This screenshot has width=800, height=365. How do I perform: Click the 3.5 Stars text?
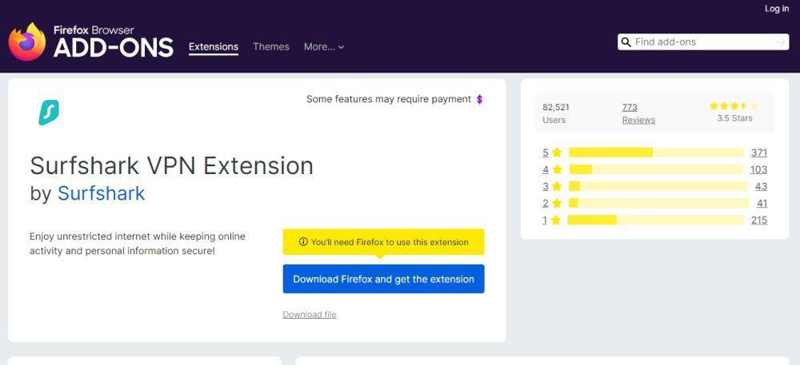[x=734, y=118]
